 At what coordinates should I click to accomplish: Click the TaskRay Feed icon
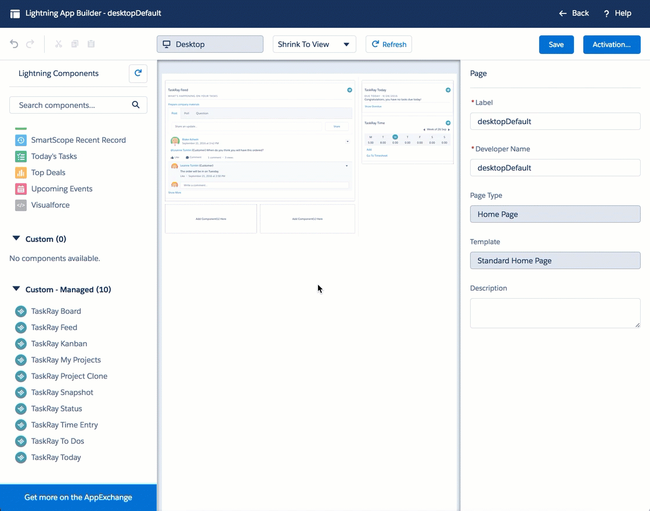[x=21, y=327]
